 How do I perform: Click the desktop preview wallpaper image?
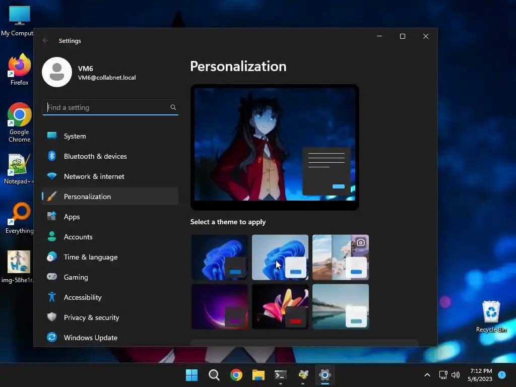(275, 144)
